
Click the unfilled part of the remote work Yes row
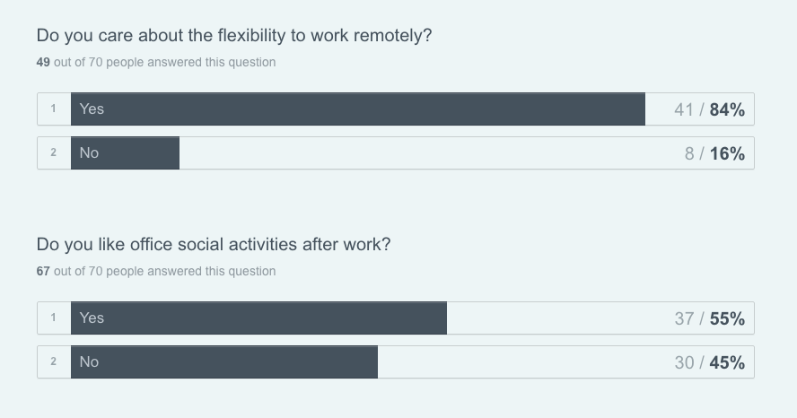tap(657, 109)
